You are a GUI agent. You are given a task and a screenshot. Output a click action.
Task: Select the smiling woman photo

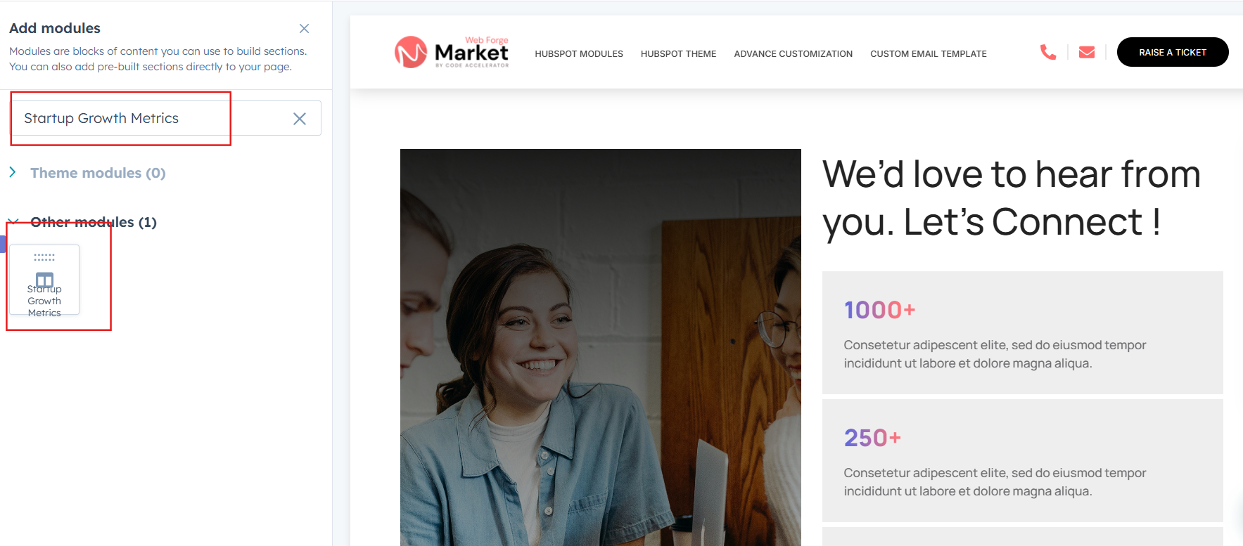pos(601,347)
